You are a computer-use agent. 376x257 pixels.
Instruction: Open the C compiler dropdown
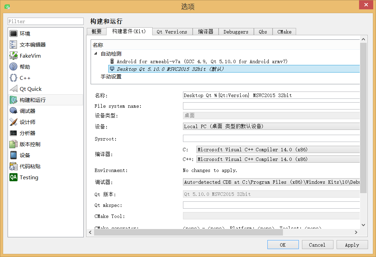(278, 150)
